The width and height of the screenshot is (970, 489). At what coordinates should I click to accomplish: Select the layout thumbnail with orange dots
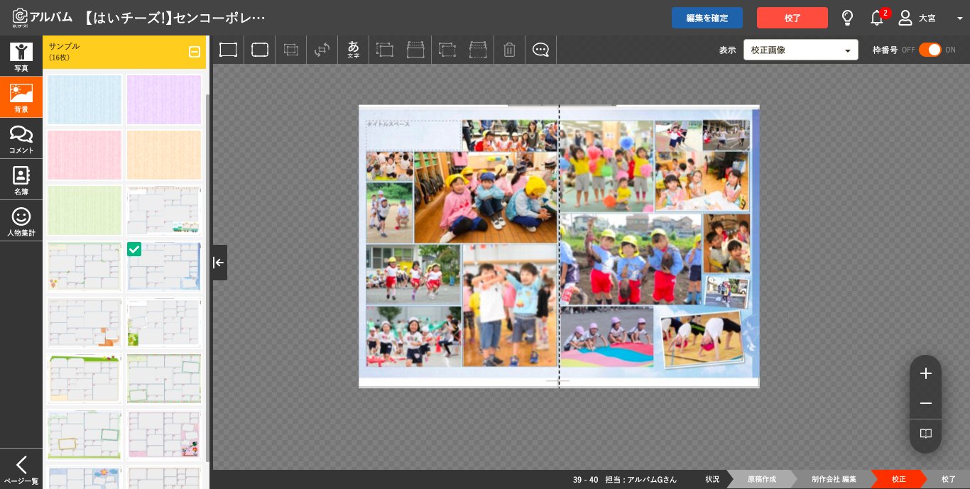click(x=85, y=266)
